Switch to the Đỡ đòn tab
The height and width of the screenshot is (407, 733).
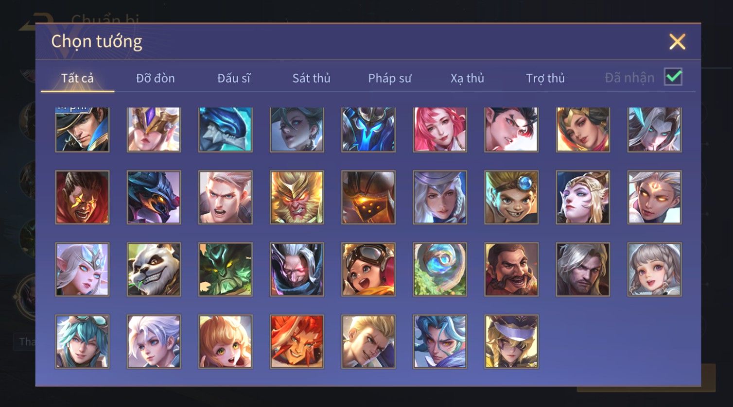156,78
